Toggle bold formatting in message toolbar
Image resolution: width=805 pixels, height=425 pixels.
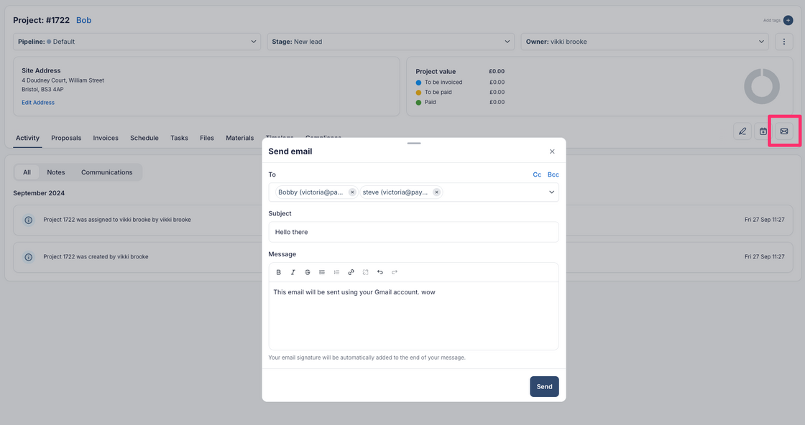pos(279,272)
